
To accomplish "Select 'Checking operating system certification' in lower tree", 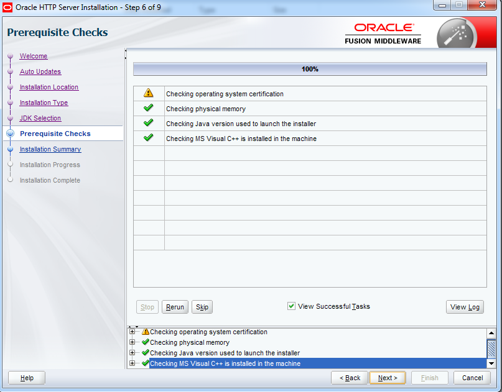I will coord(208,332).
